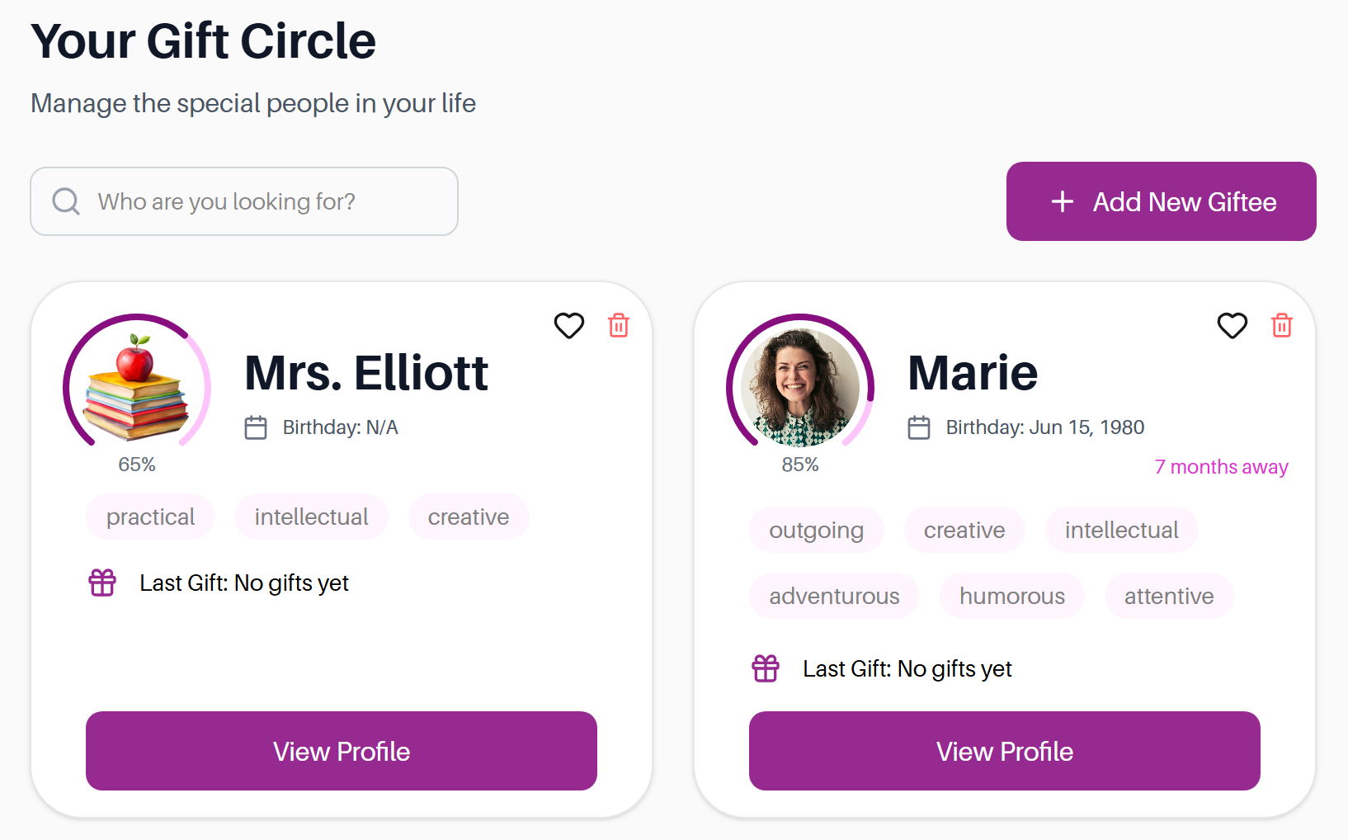This screenshot has width=1348, height=840.
Task: Favorite Mrs. Elliott using the heart icon
Action: point(568,326)
